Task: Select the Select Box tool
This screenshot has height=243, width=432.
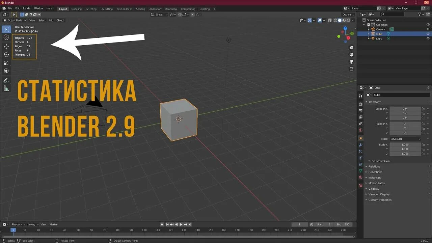Action: point(6,29)
